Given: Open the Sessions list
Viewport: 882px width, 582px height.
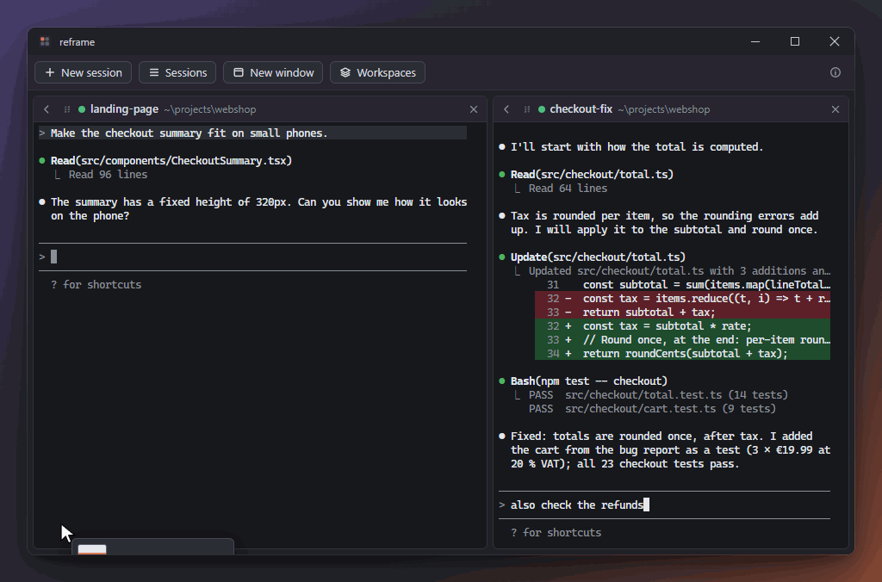Looking at the screenshot, I should [177, 72].
